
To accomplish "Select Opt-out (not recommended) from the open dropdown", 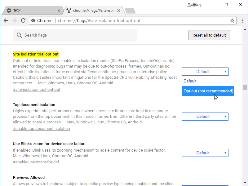I will tap(208, 91).
